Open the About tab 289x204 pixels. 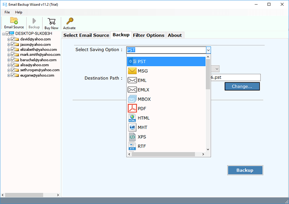175,35
